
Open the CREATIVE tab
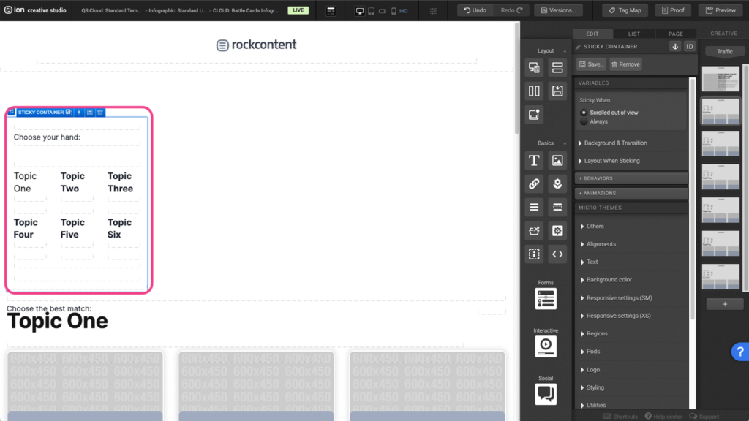(723, 34)
